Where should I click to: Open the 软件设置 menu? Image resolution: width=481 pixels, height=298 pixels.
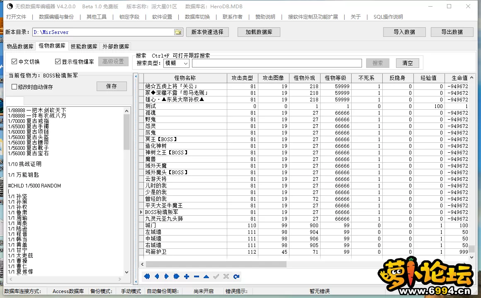tap(162, 17)
